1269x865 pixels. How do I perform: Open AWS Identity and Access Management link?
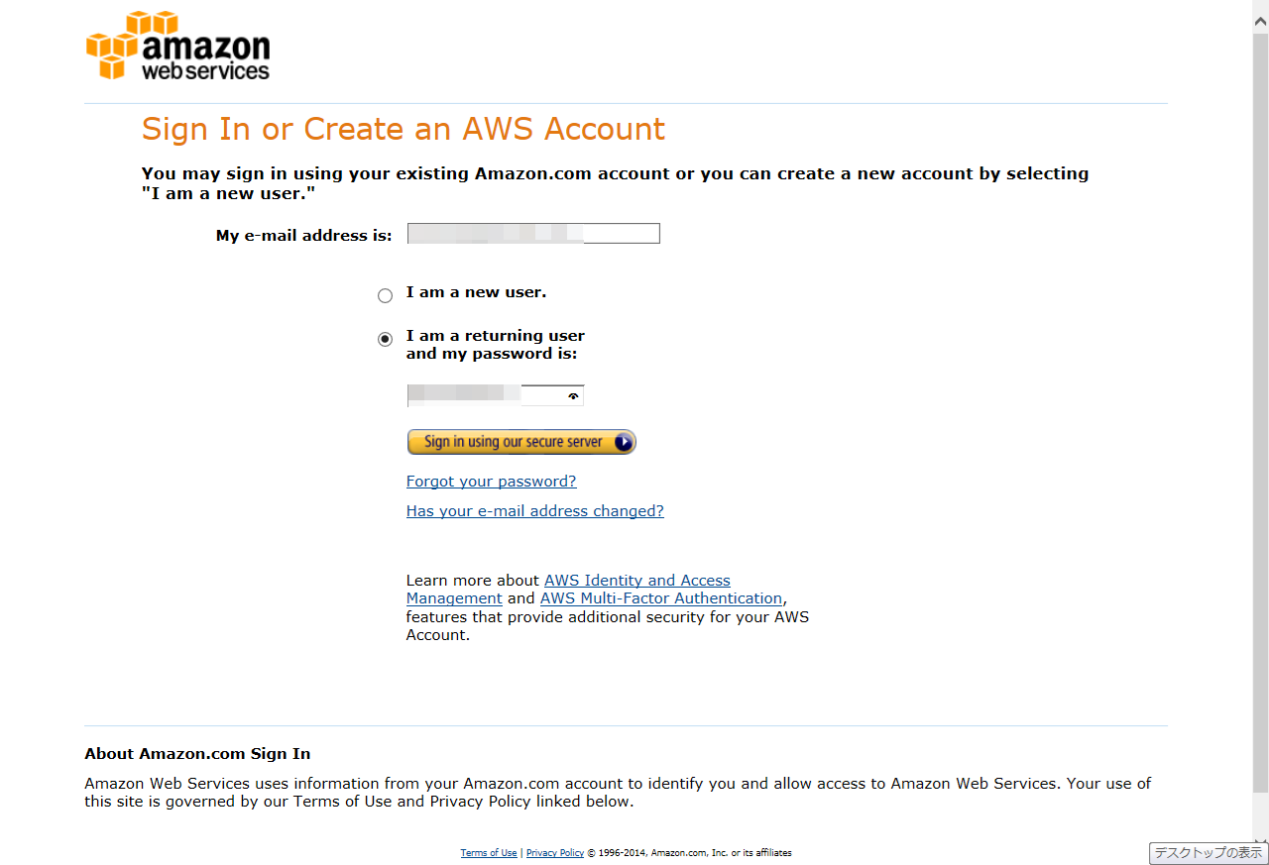(x=636, y=581)
